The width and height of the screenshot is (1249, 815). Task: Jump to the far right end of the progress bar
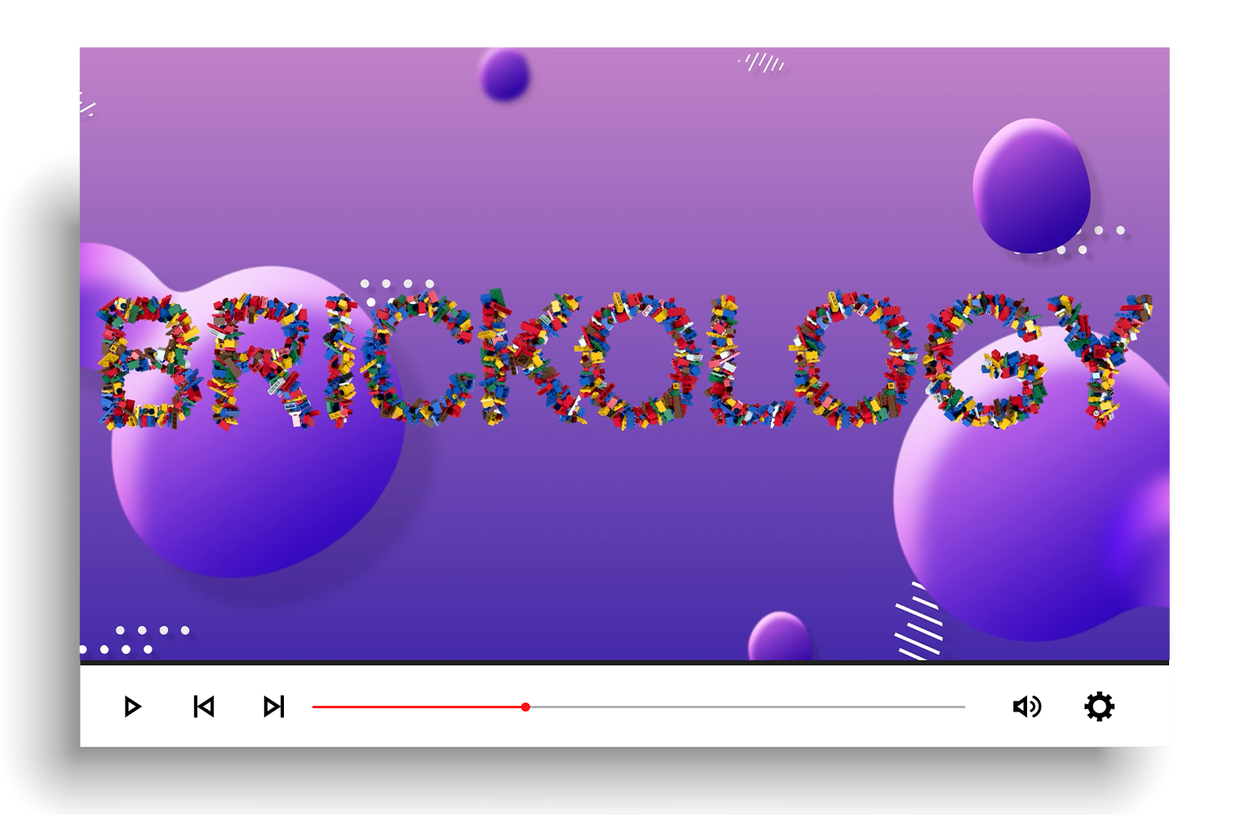click(x=963, y=707)
